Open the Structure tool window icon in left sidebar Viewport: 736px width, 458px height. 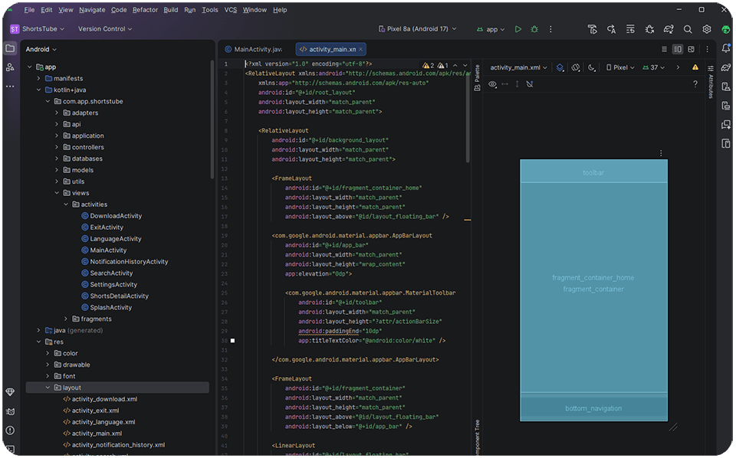[10, 67]
